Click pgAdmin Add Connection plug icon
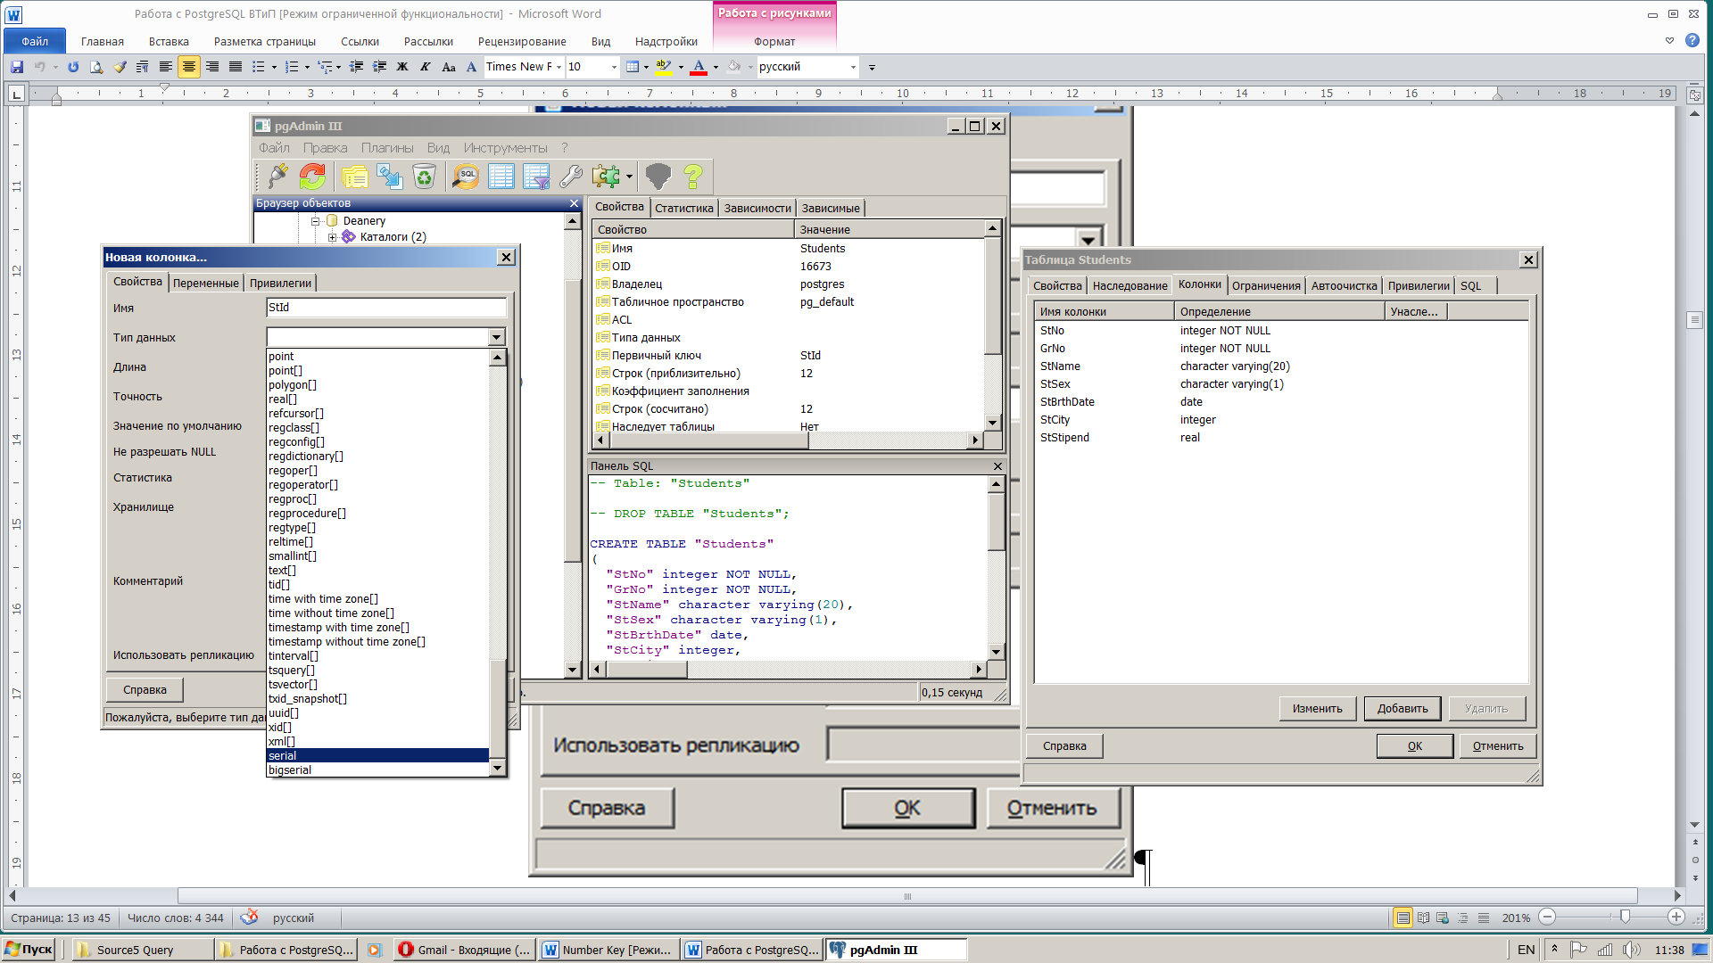Viewport: 1713px width, 963px height. coord(277,177)
